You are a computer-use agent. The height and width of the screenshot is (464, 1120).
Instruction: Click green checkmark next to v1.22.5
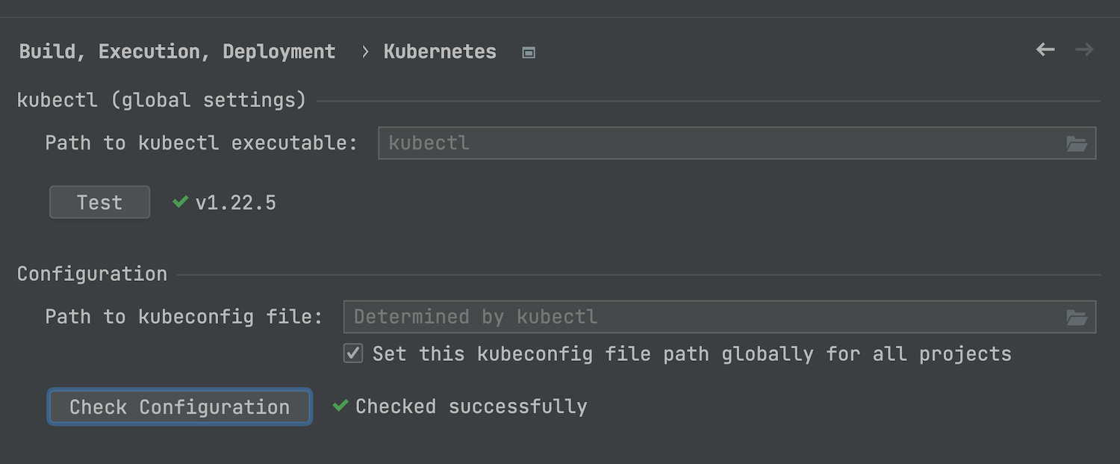pos(180,202)
